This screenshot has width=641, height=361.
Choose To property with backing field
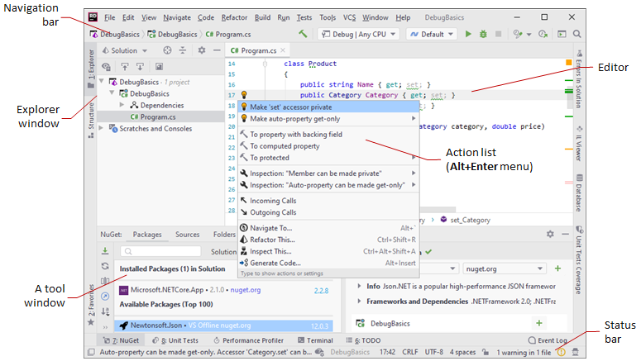click(x=328, y=135)
